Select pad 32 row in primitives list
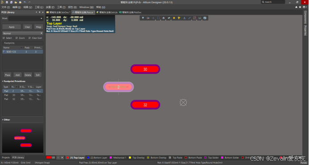Screen dimensions: 309x165 point(22,99)
